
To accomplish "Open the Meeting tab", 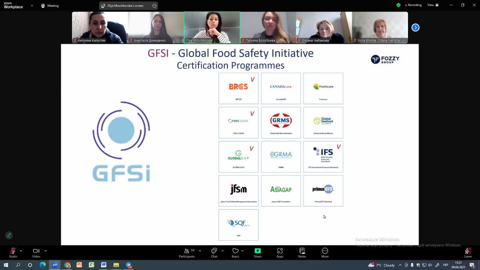I will (49, 6).
